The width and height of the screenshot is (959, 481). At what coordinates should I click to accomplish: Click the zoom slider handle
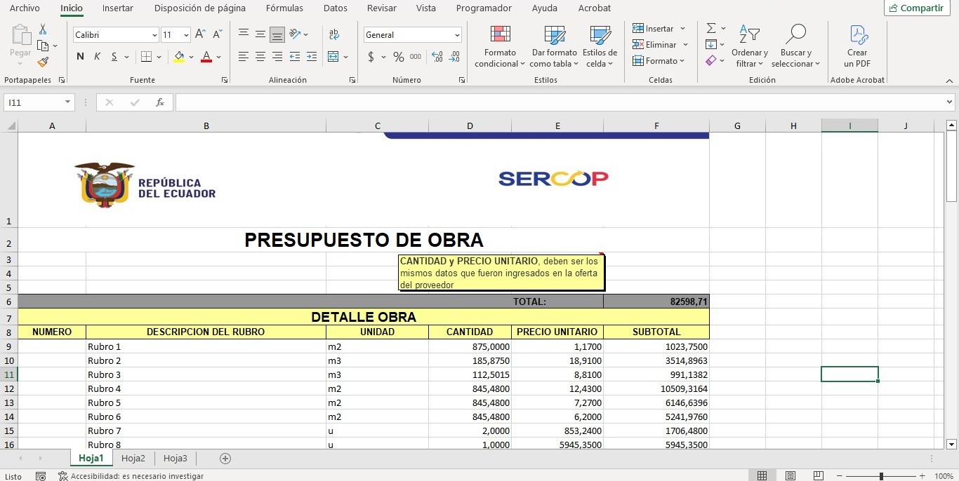pos(881,476)
